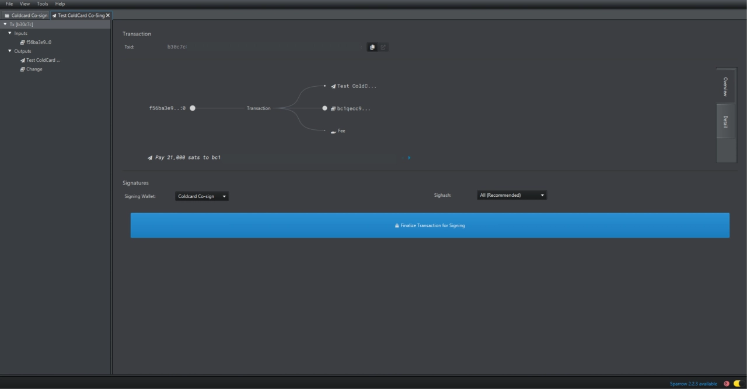Viewport: 747px width, 389px height.
Task: Click the blue arrow at right of payment summary
Action: [x=409, y=157]
